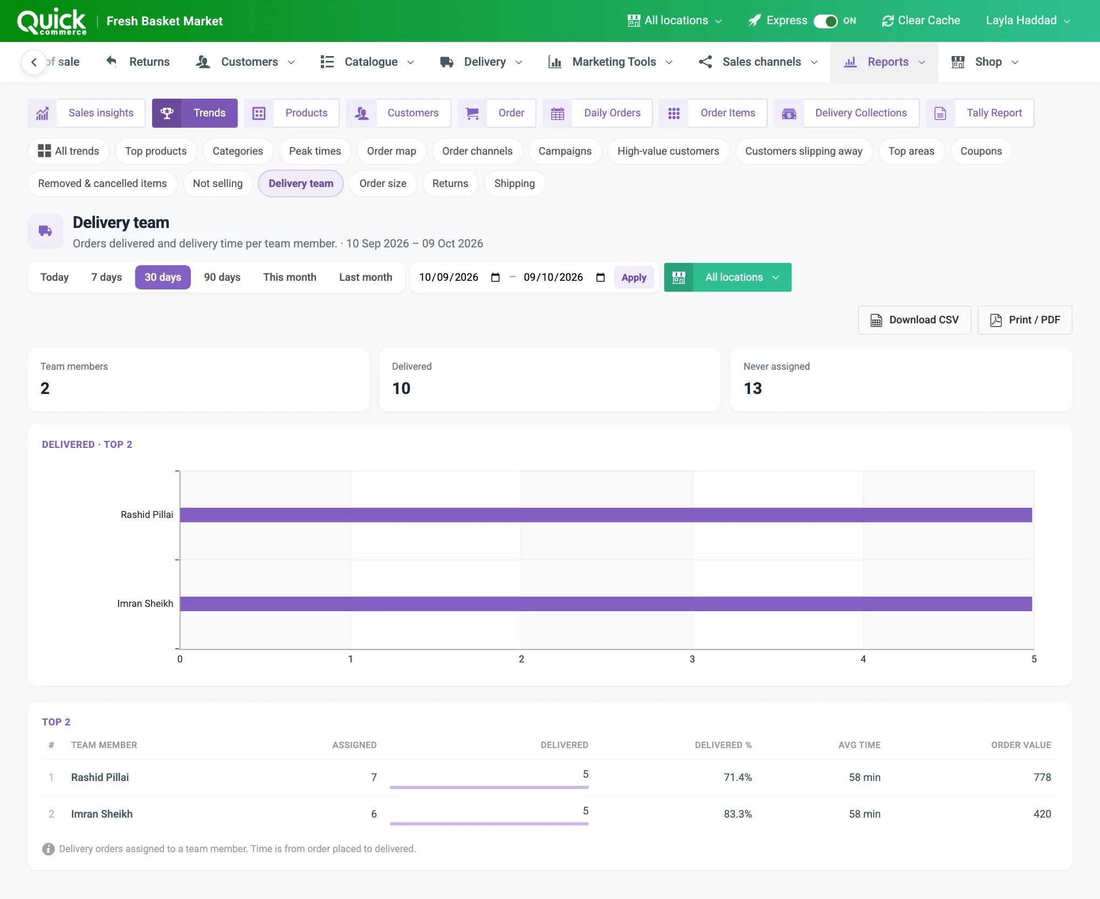Click the Order shopping cart icon
Viewport: 1100px width, 899px height.
472,113
